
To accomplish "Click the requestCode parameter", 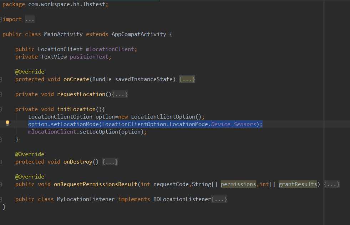I will [171, 184].
